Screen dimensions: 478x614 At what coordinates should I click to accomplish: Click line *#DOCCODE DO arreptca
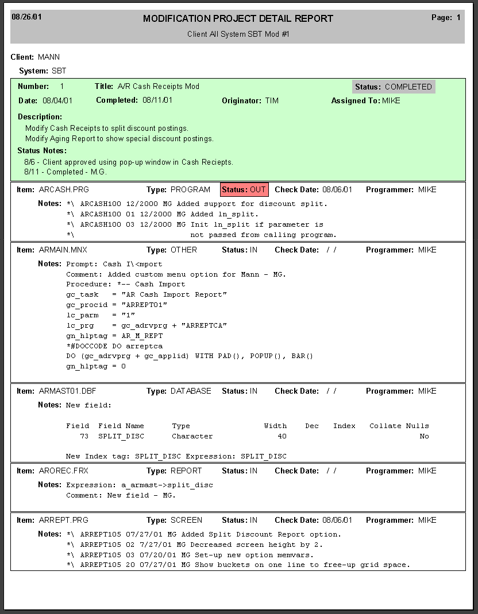click(114, 346)
